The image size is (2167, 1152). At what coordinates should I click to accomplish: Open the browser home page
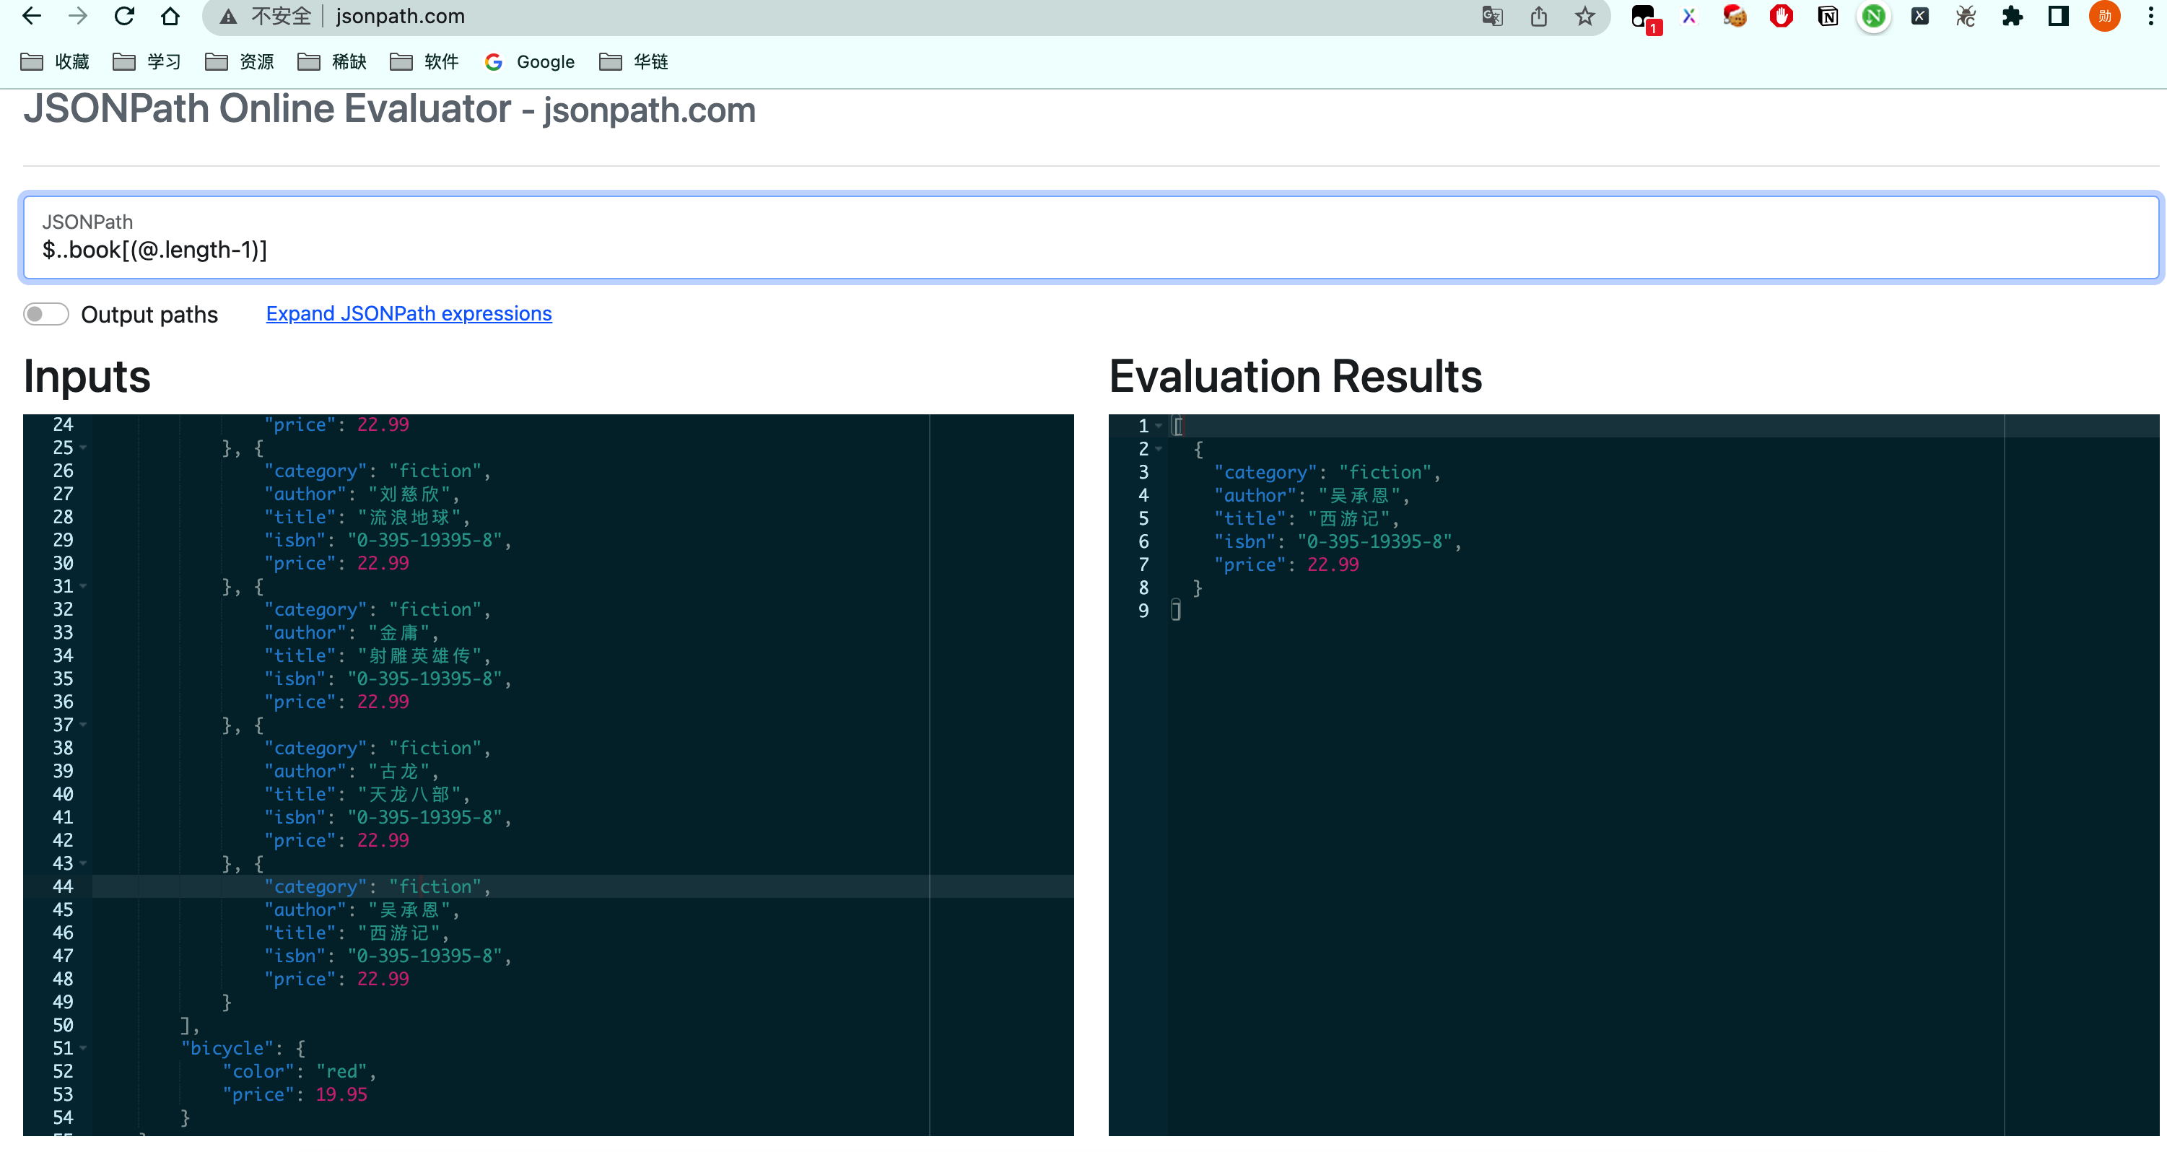tap(171, 16)
